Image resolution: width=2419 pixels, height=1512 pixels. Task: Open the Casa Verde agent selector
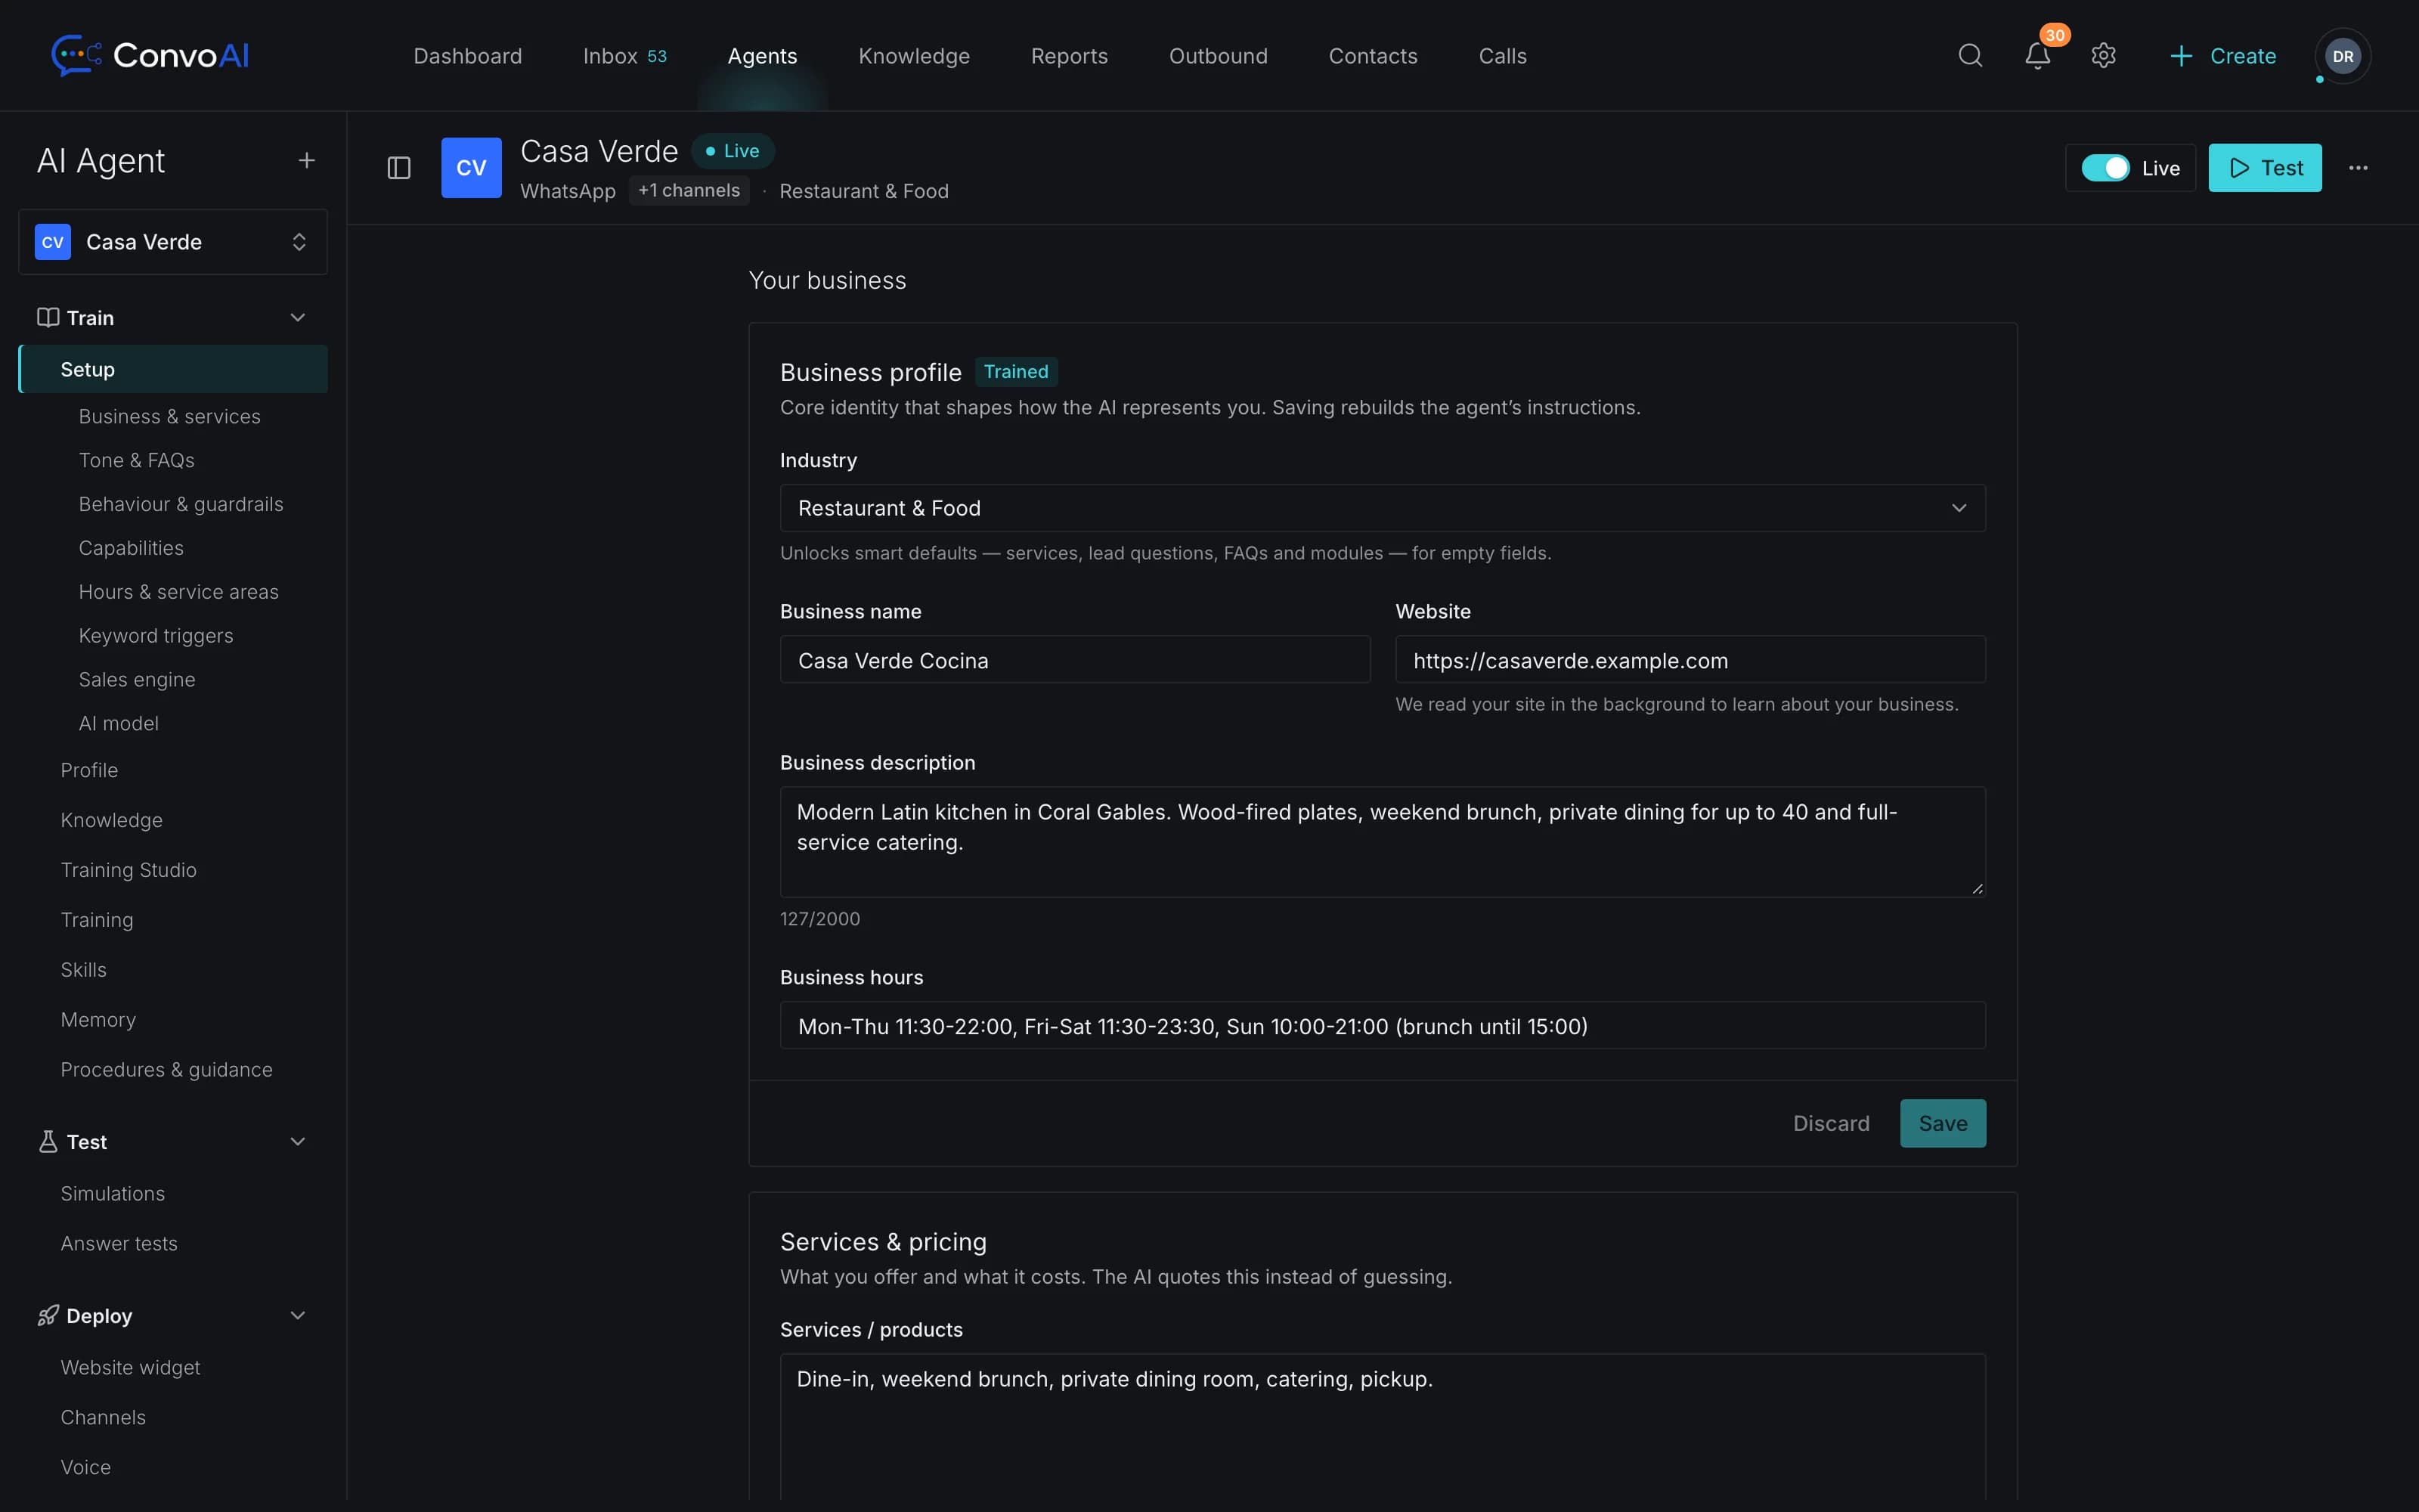(x=173, y=242)
